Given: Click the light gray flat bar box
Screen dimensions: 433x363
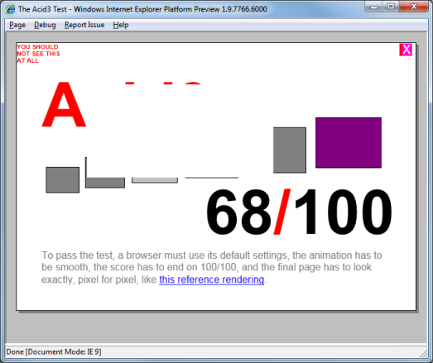Looking at the screenshot, I should 155,180.
